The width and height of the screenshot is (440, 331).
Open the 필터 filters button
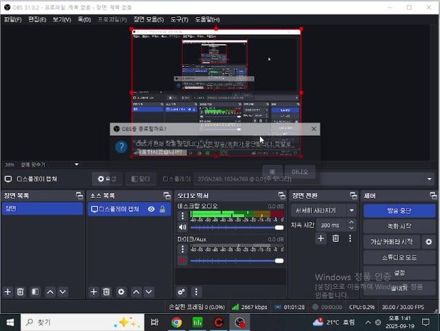tap(140, 179)
